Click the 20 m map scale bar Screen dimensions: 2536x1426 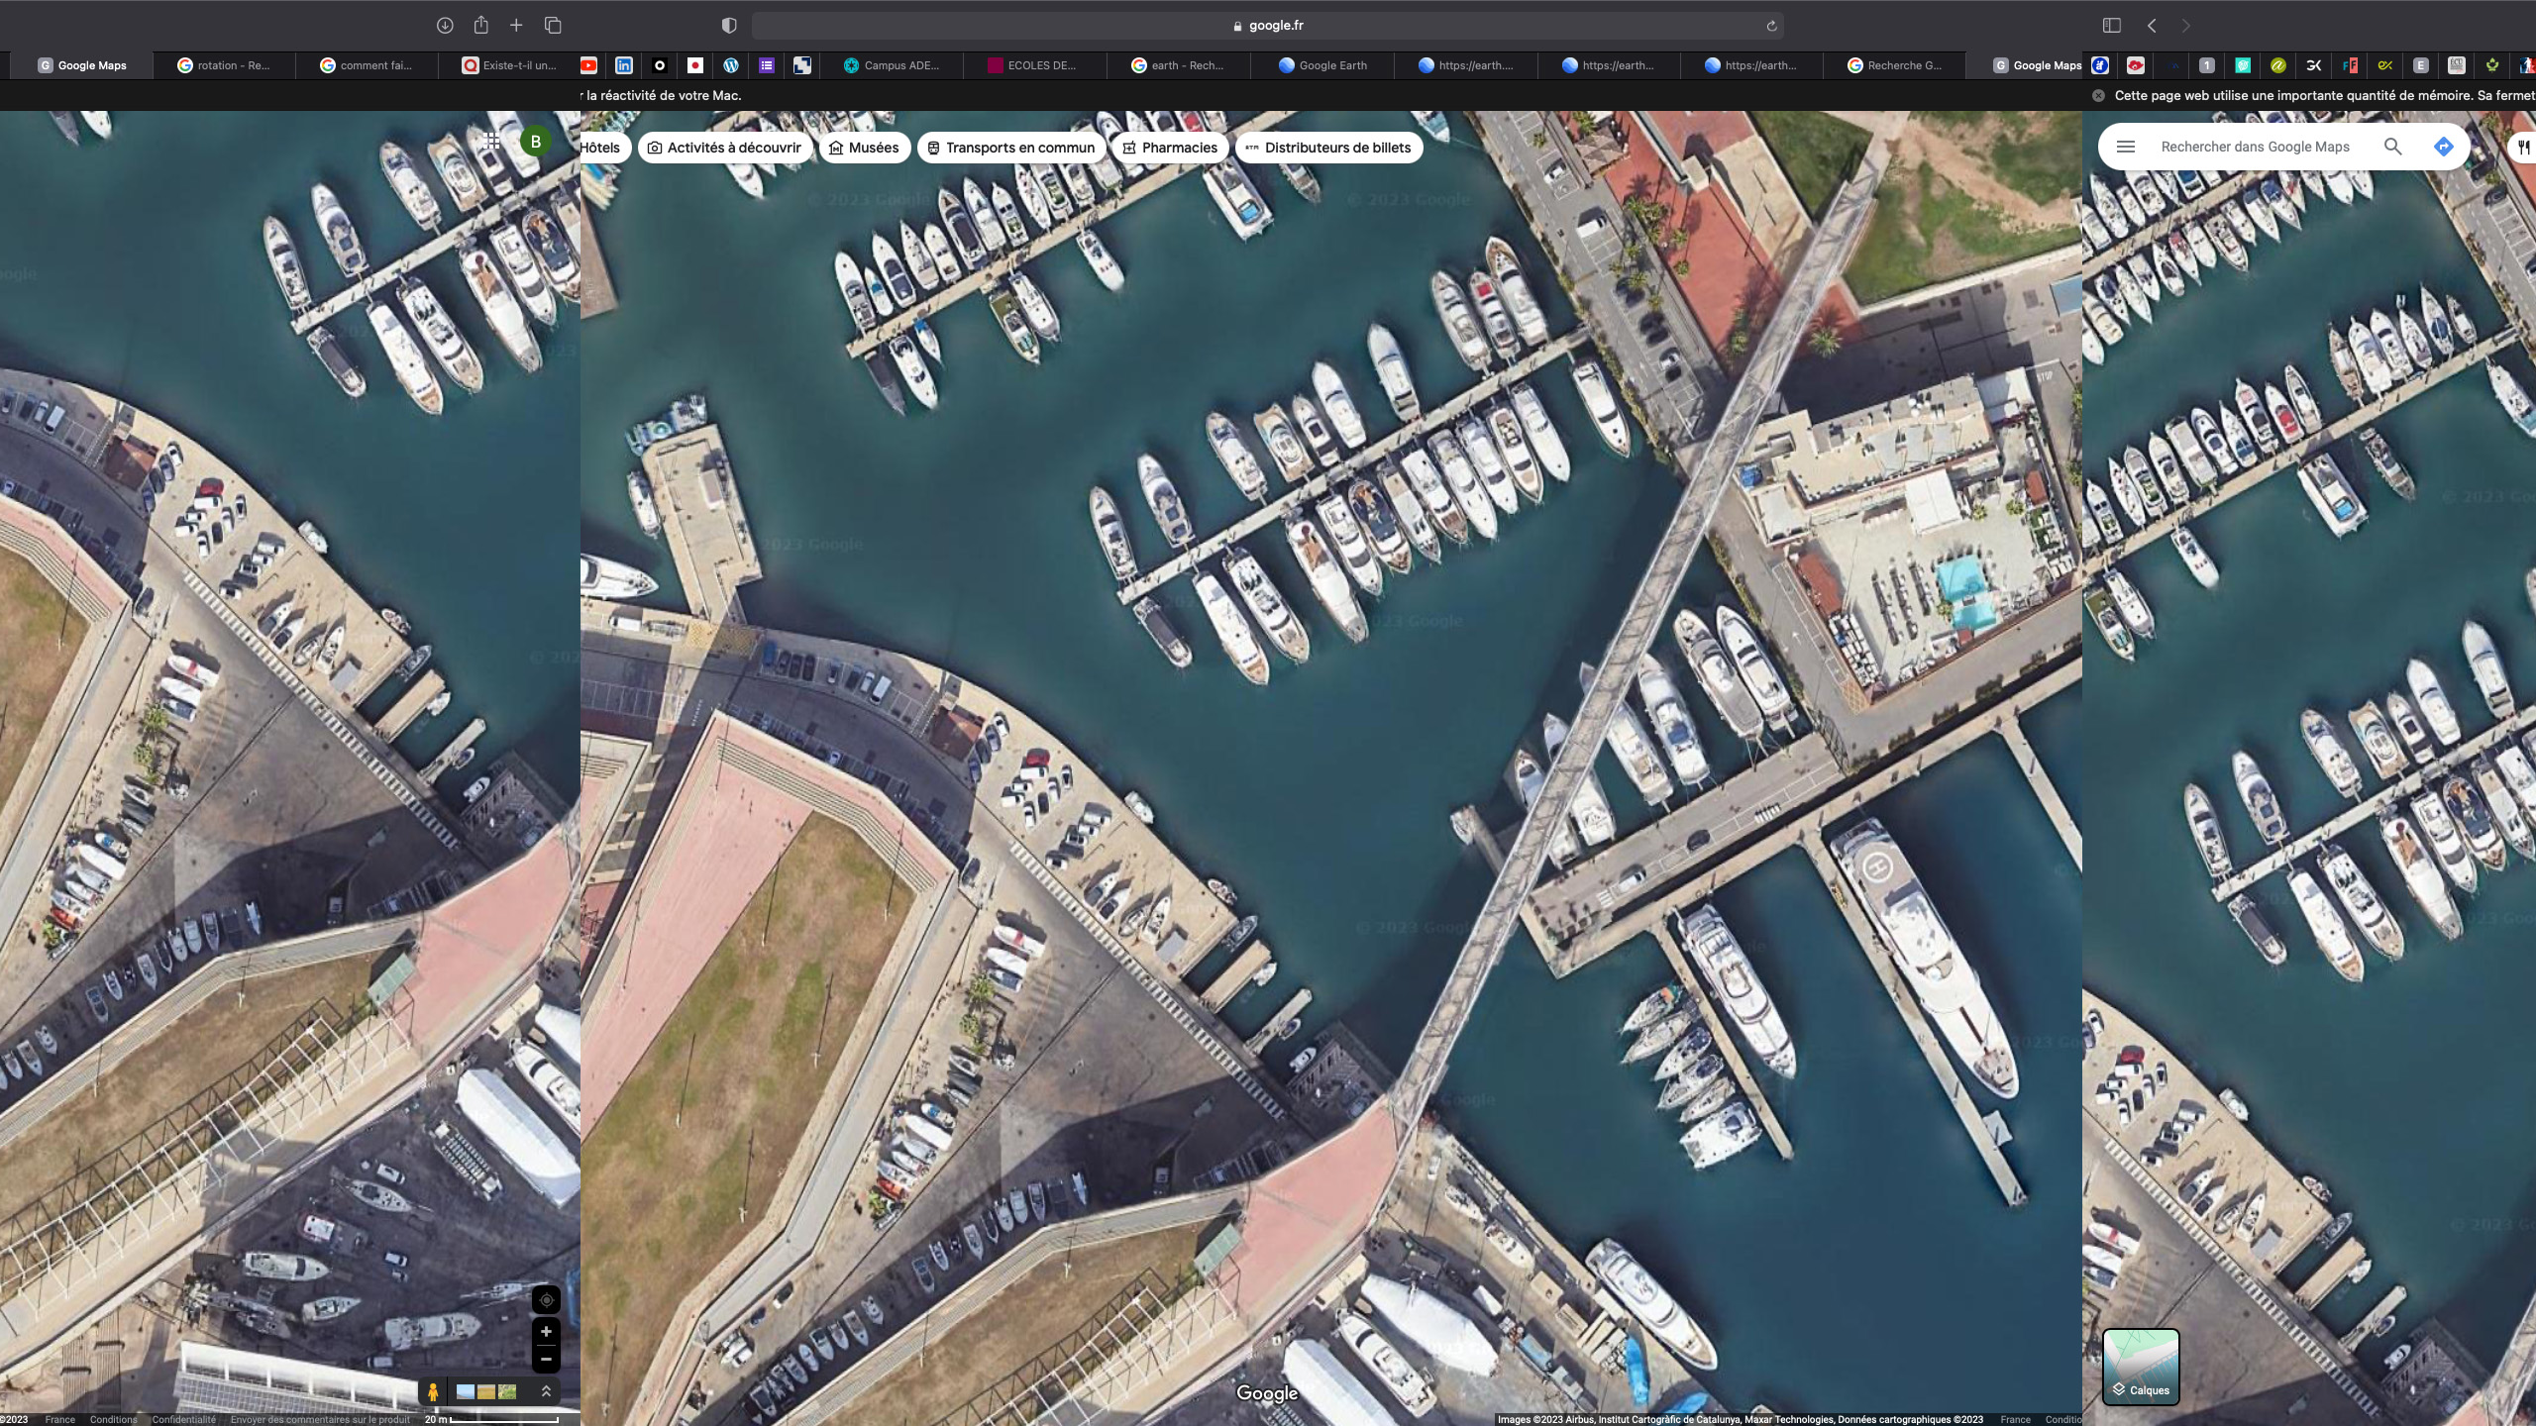(x=492, y=1419)
